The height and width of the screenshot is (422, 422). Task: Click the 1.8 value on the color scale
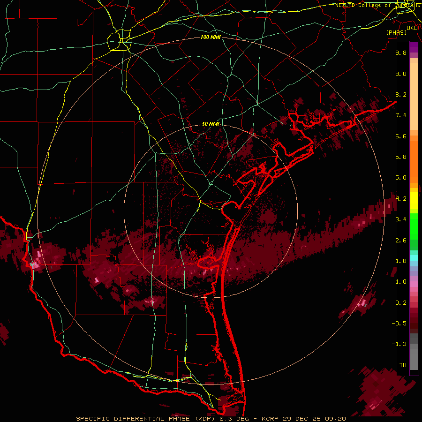401,261
